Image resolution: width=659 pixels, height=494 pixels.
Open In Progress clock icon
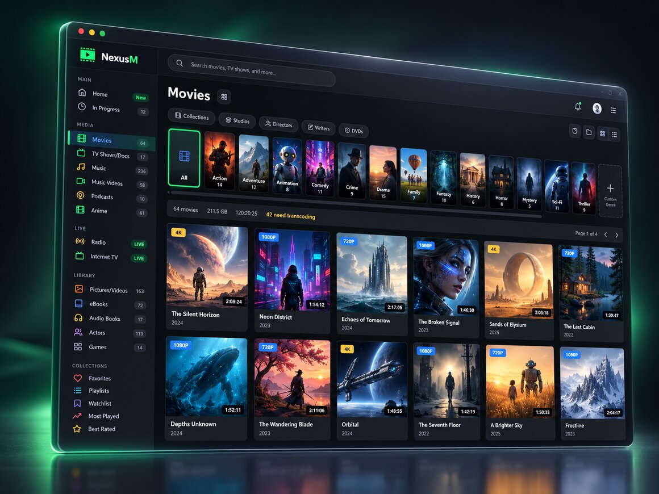pyautogui.click(x=82, y=107)
